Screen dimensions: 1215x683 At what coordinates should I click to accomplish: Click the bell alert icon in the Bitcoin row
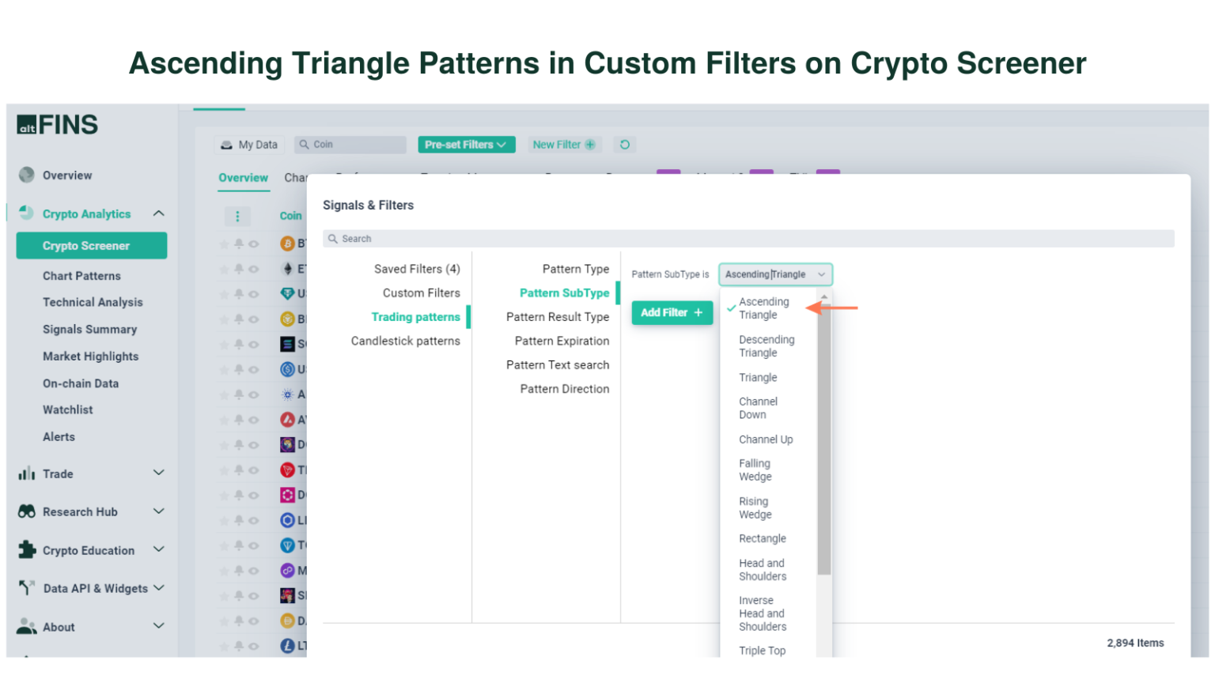point(239,244)
